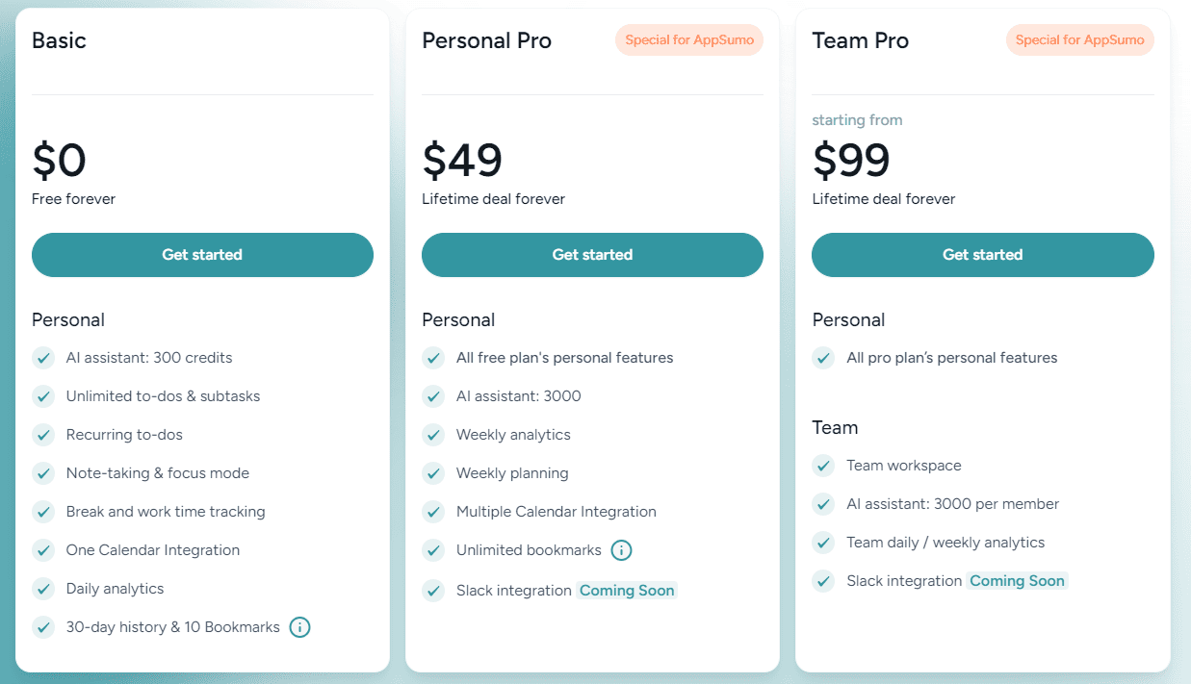Click Get started under Team Pro

coord(982,254)
